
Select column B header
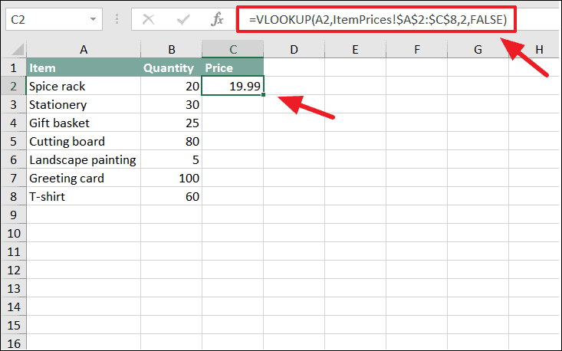click(x=171, y=49)
